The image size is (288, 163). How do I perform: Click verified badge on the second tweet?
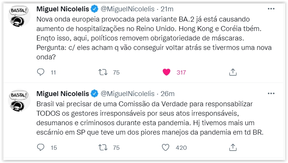[95, 93]
